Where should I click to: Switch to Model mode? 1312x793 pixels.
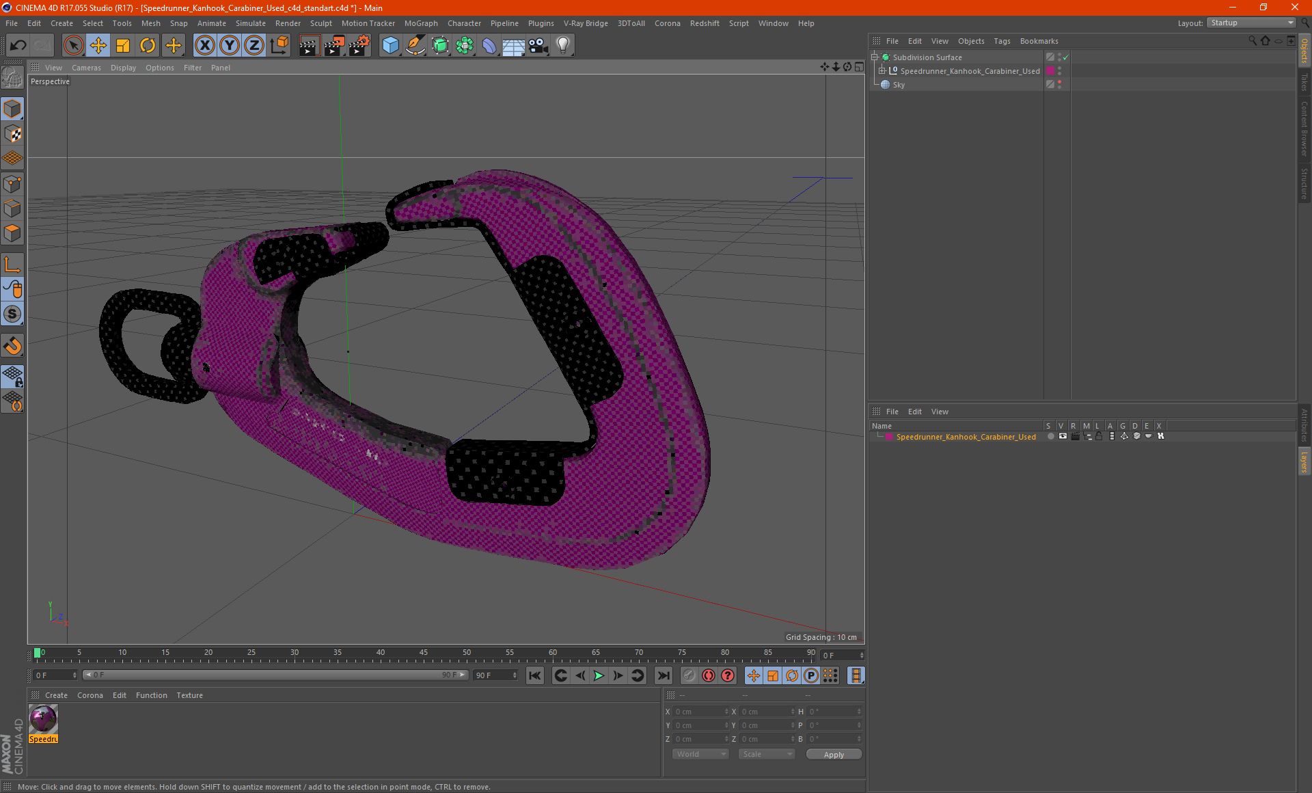[12, 109]
